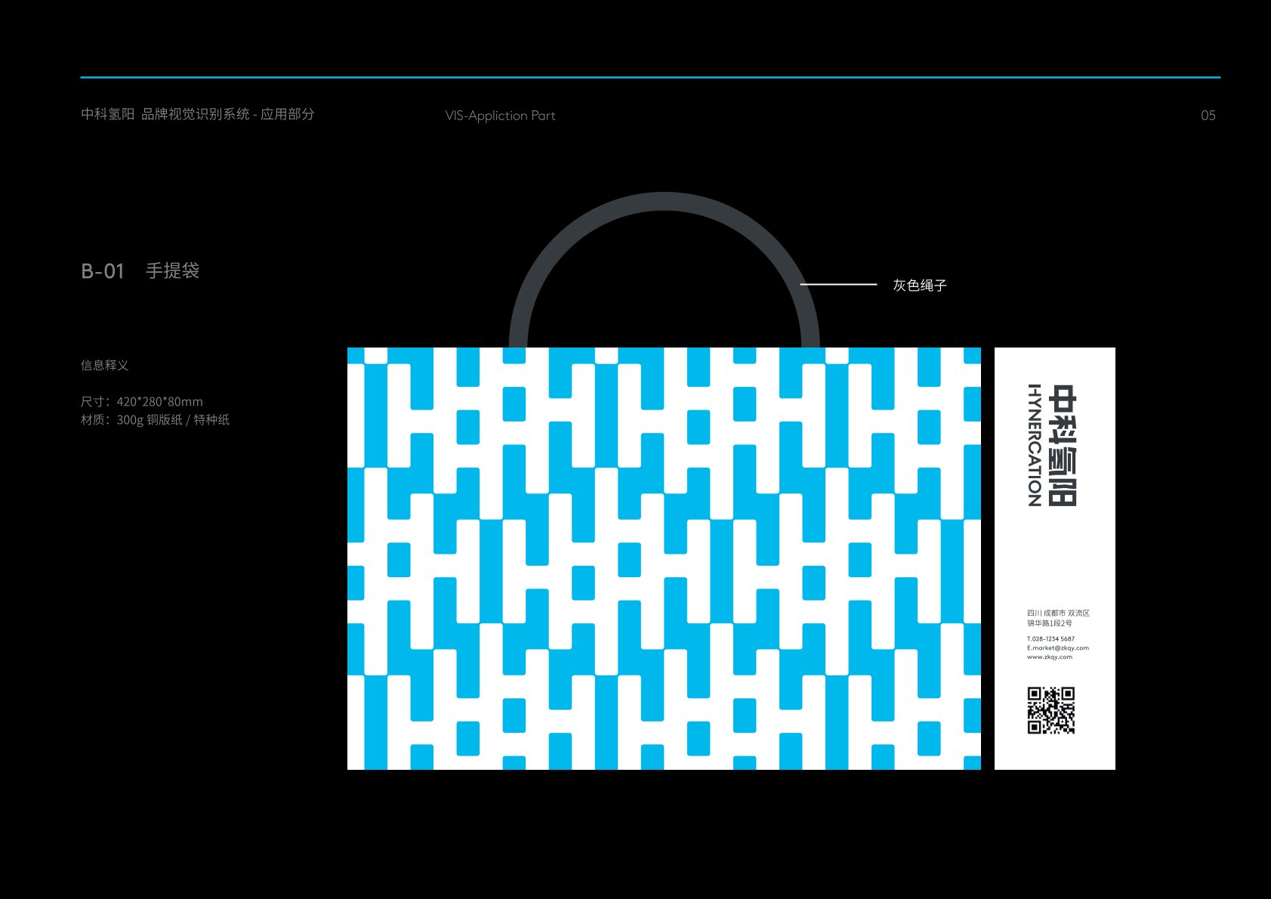Click the T.028-1234 5687 phone number
Screen dimensions: 1271x899
[1050, 639]
